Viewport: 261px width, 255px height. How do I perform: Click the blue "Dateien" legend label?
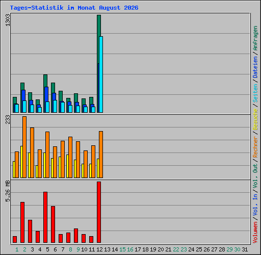(255, 67)
